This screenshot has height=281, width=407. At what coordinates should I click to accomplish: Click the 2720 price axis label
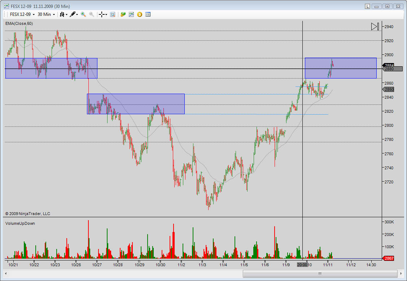click(389, 182)
